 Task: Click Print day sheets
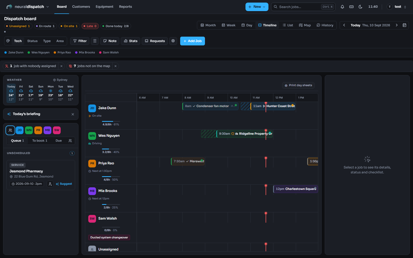(298, 85)
